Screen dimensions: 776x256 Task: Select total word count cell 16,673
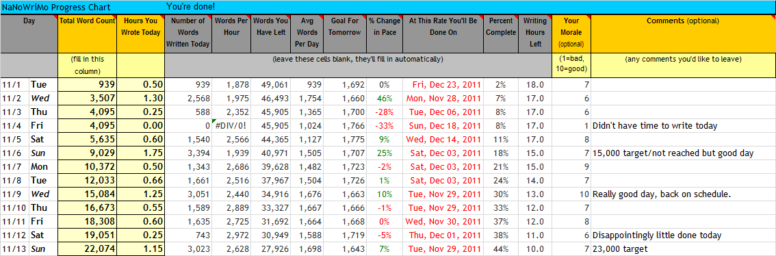[87, 208]
